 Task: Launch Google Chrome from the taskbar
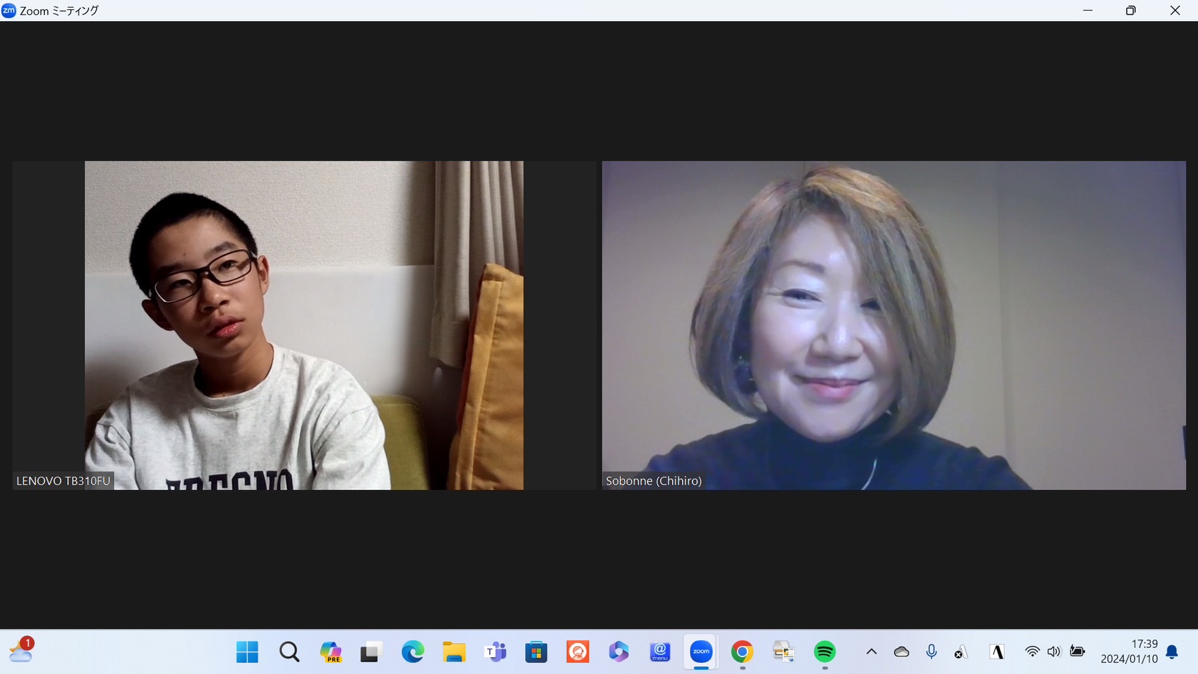click(x=742, y=652)
